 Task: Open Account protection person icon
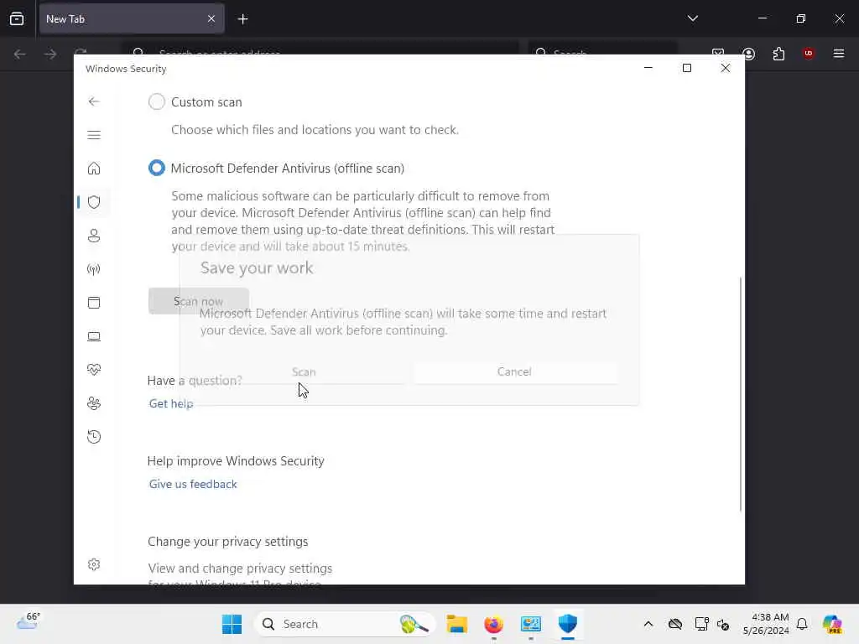click(94, 236)
